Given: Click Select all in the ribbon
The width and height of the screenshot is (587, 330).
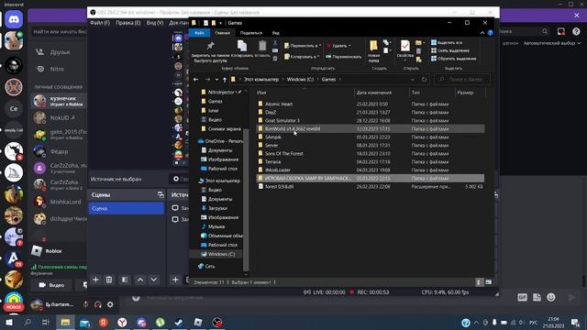Looking at the screenshot, I should tap(447, 43).
